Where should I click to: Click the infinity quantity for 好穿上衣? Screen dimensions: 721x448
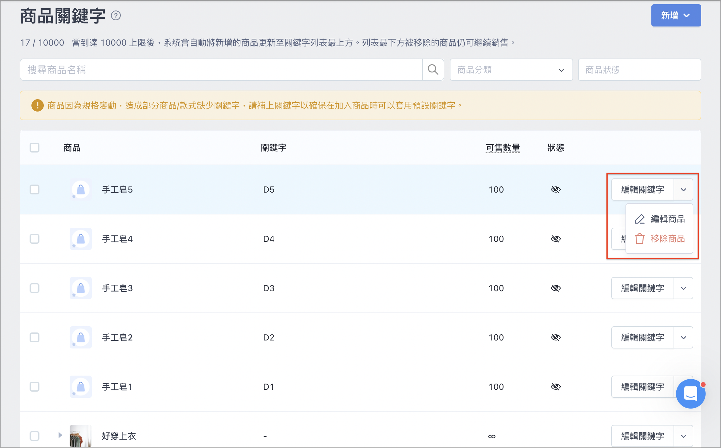coord(492,436)
